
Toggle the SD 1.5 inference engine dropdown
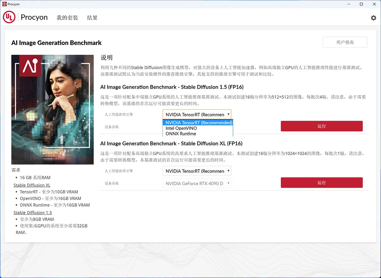pos(197,114)
